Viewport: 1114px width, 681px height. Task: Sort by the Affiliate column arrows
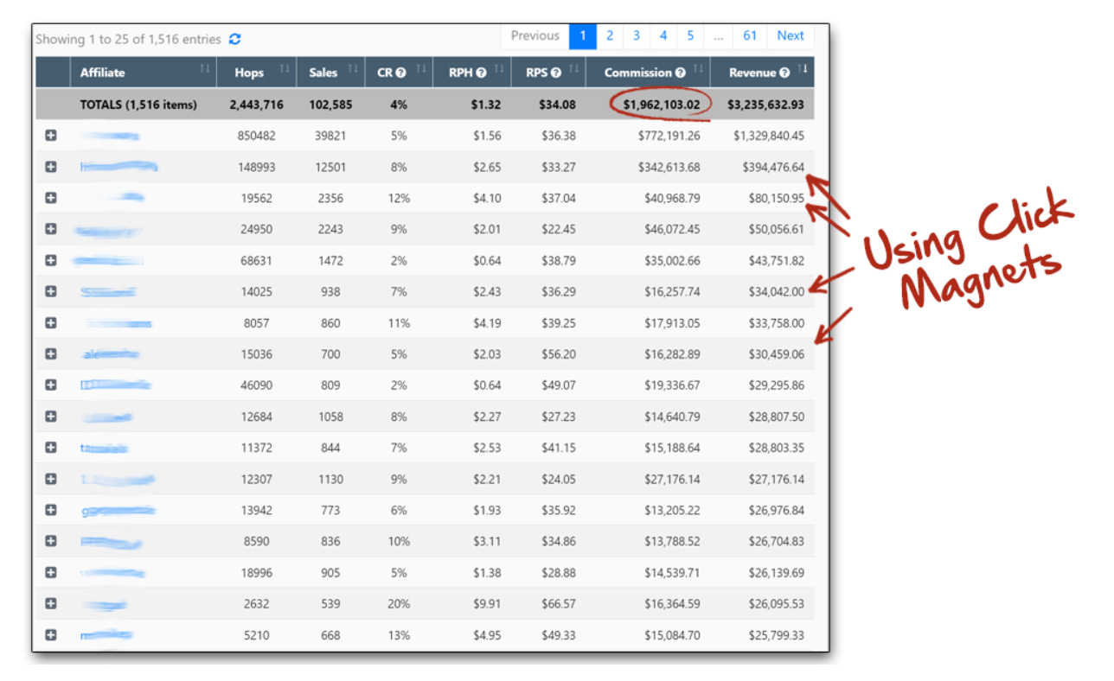(x=205, y=69)
